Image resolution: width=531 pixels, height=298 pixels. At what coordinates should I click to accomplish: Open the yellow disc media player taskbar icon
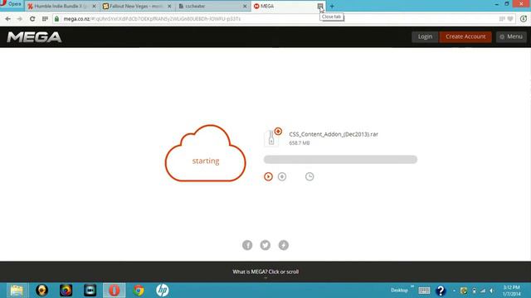pyautogui.click(x=41, y=291)
